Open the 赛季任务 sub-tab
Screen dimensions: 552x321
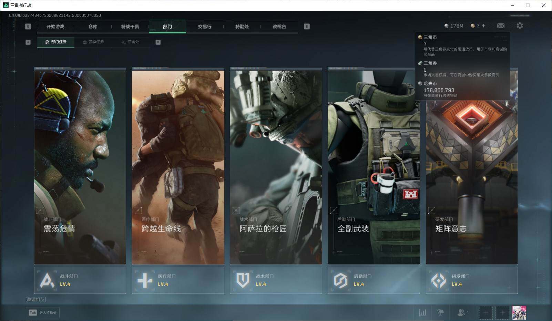tap(93, 42)
